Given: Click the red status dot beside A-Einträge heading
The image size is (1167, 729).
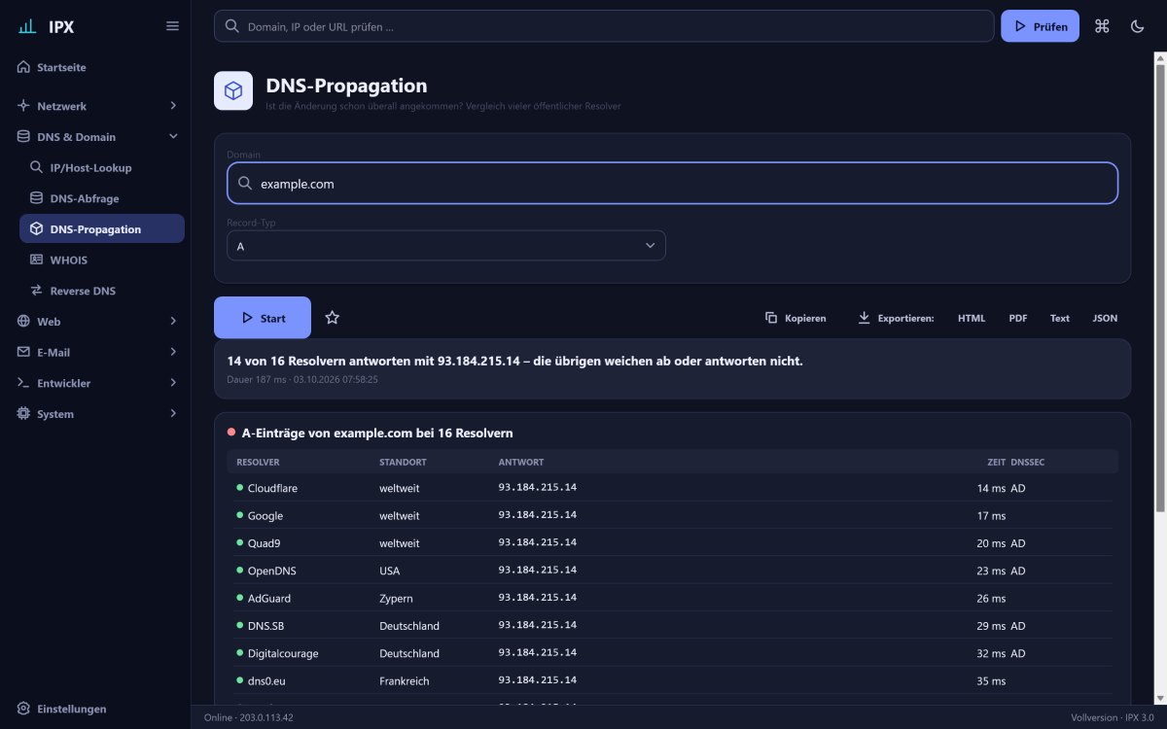Looking at the screenshot, I should 231,432.
